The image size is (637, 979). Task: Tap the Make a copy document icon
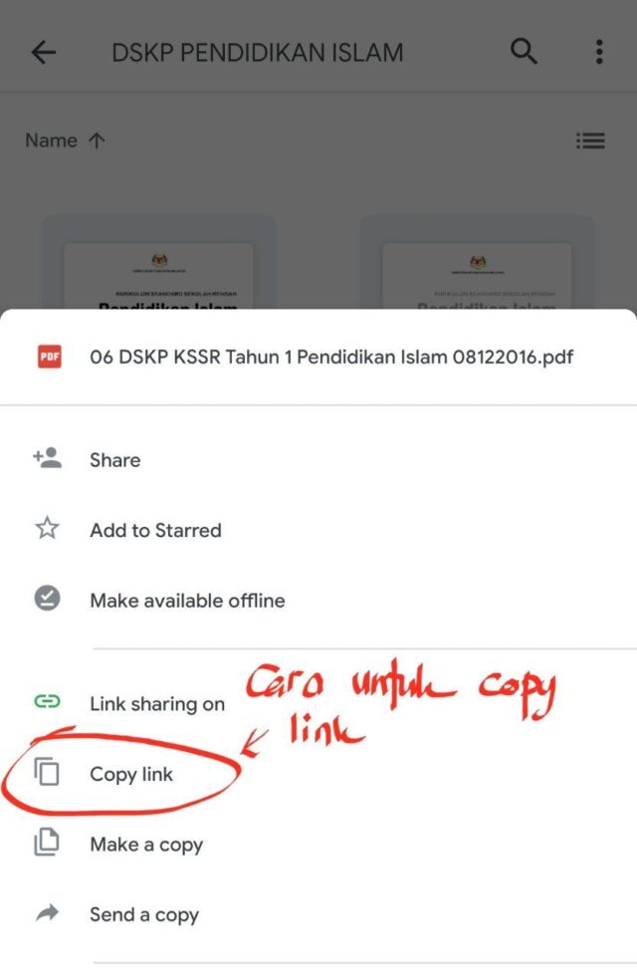pos(48,843)
